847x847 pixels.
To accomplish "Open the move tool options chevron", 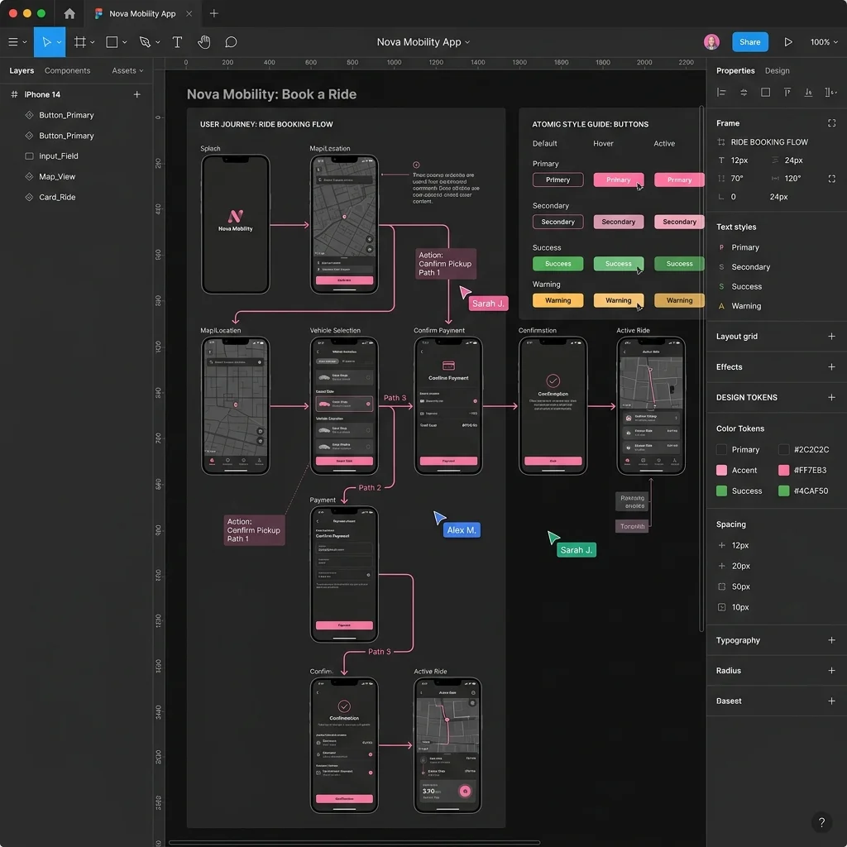I will (59, 42).
